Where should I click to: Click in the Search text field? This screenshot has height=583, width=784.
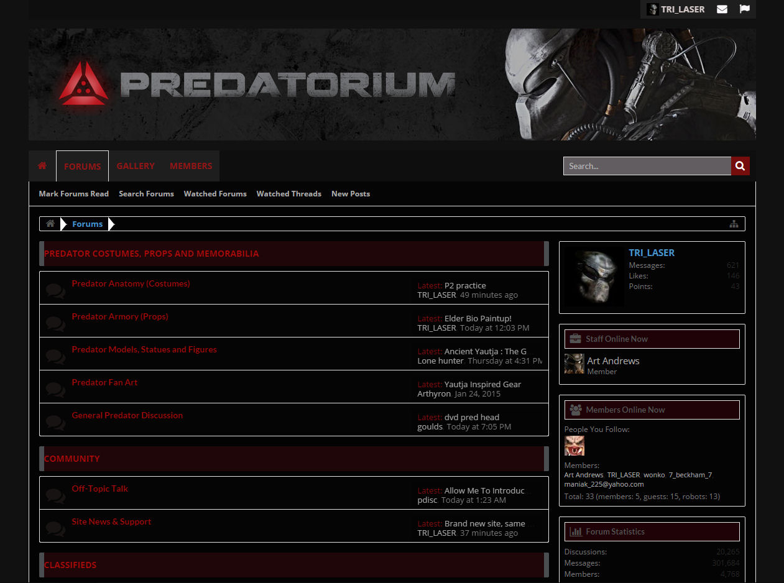pos(647,166)
